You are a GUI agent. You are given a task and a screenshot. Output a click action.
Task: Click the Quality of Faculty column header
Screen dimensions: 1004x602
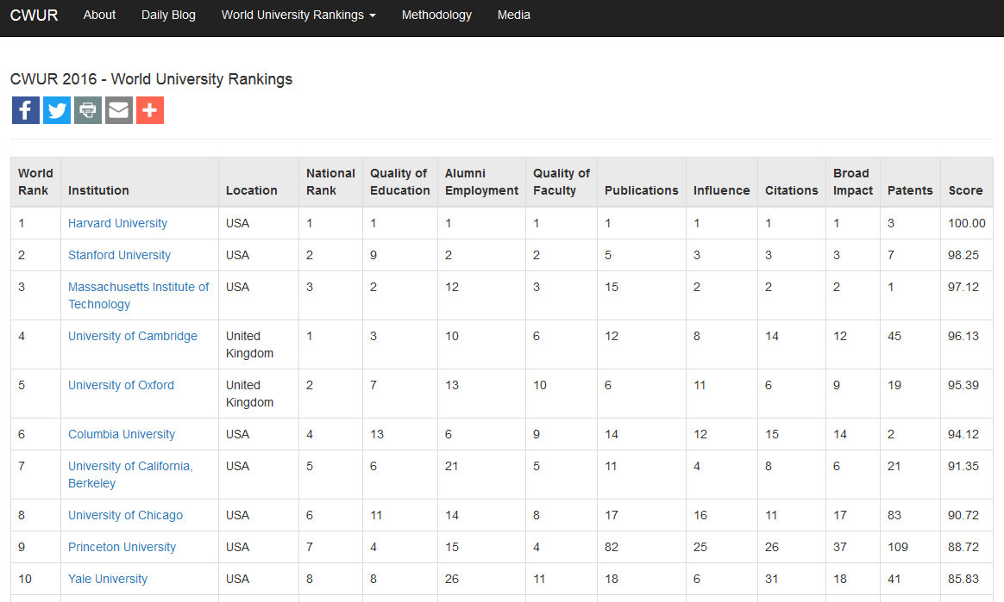point(562,182)
